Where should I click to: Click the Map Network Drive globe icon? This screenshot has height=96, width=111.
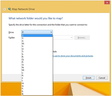10,9
